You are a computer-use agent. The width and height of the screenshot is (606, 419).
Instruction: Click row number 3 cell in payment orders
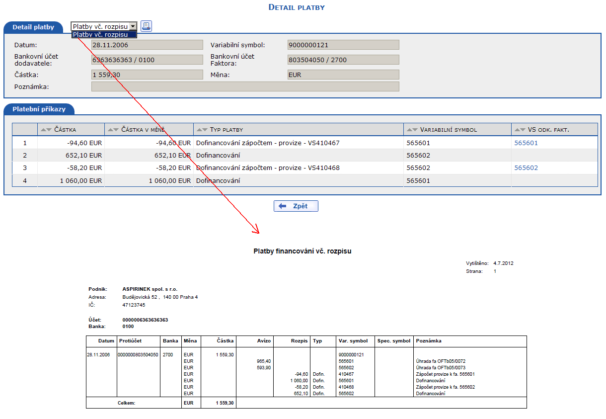tap(25, 168)
